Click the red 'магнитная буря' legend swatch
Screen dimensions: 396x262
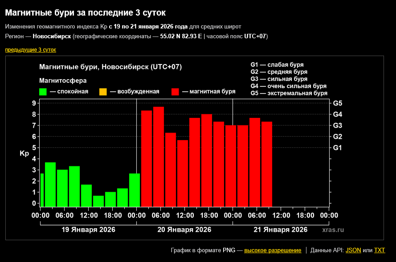click(175, 92)
